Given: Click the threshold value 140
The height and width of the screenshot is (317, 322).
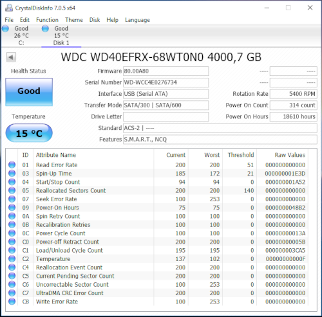Looking at the screenshot, I should (x=249, y=190).
